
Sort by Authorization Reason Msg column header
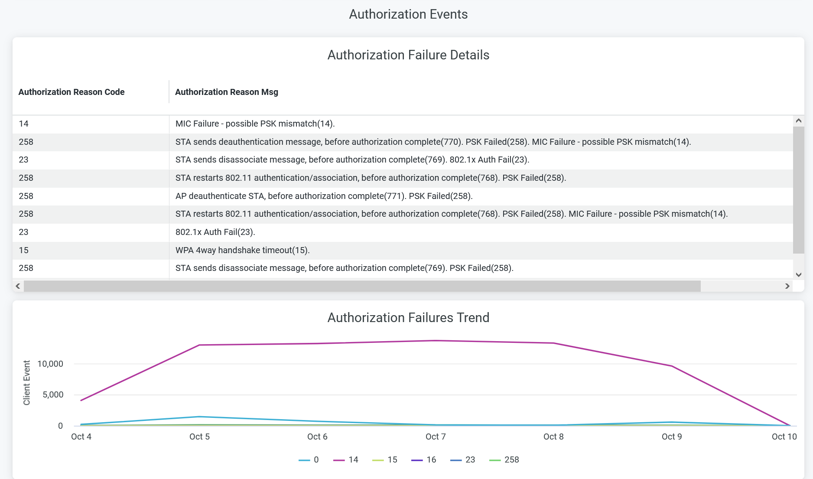226,92
